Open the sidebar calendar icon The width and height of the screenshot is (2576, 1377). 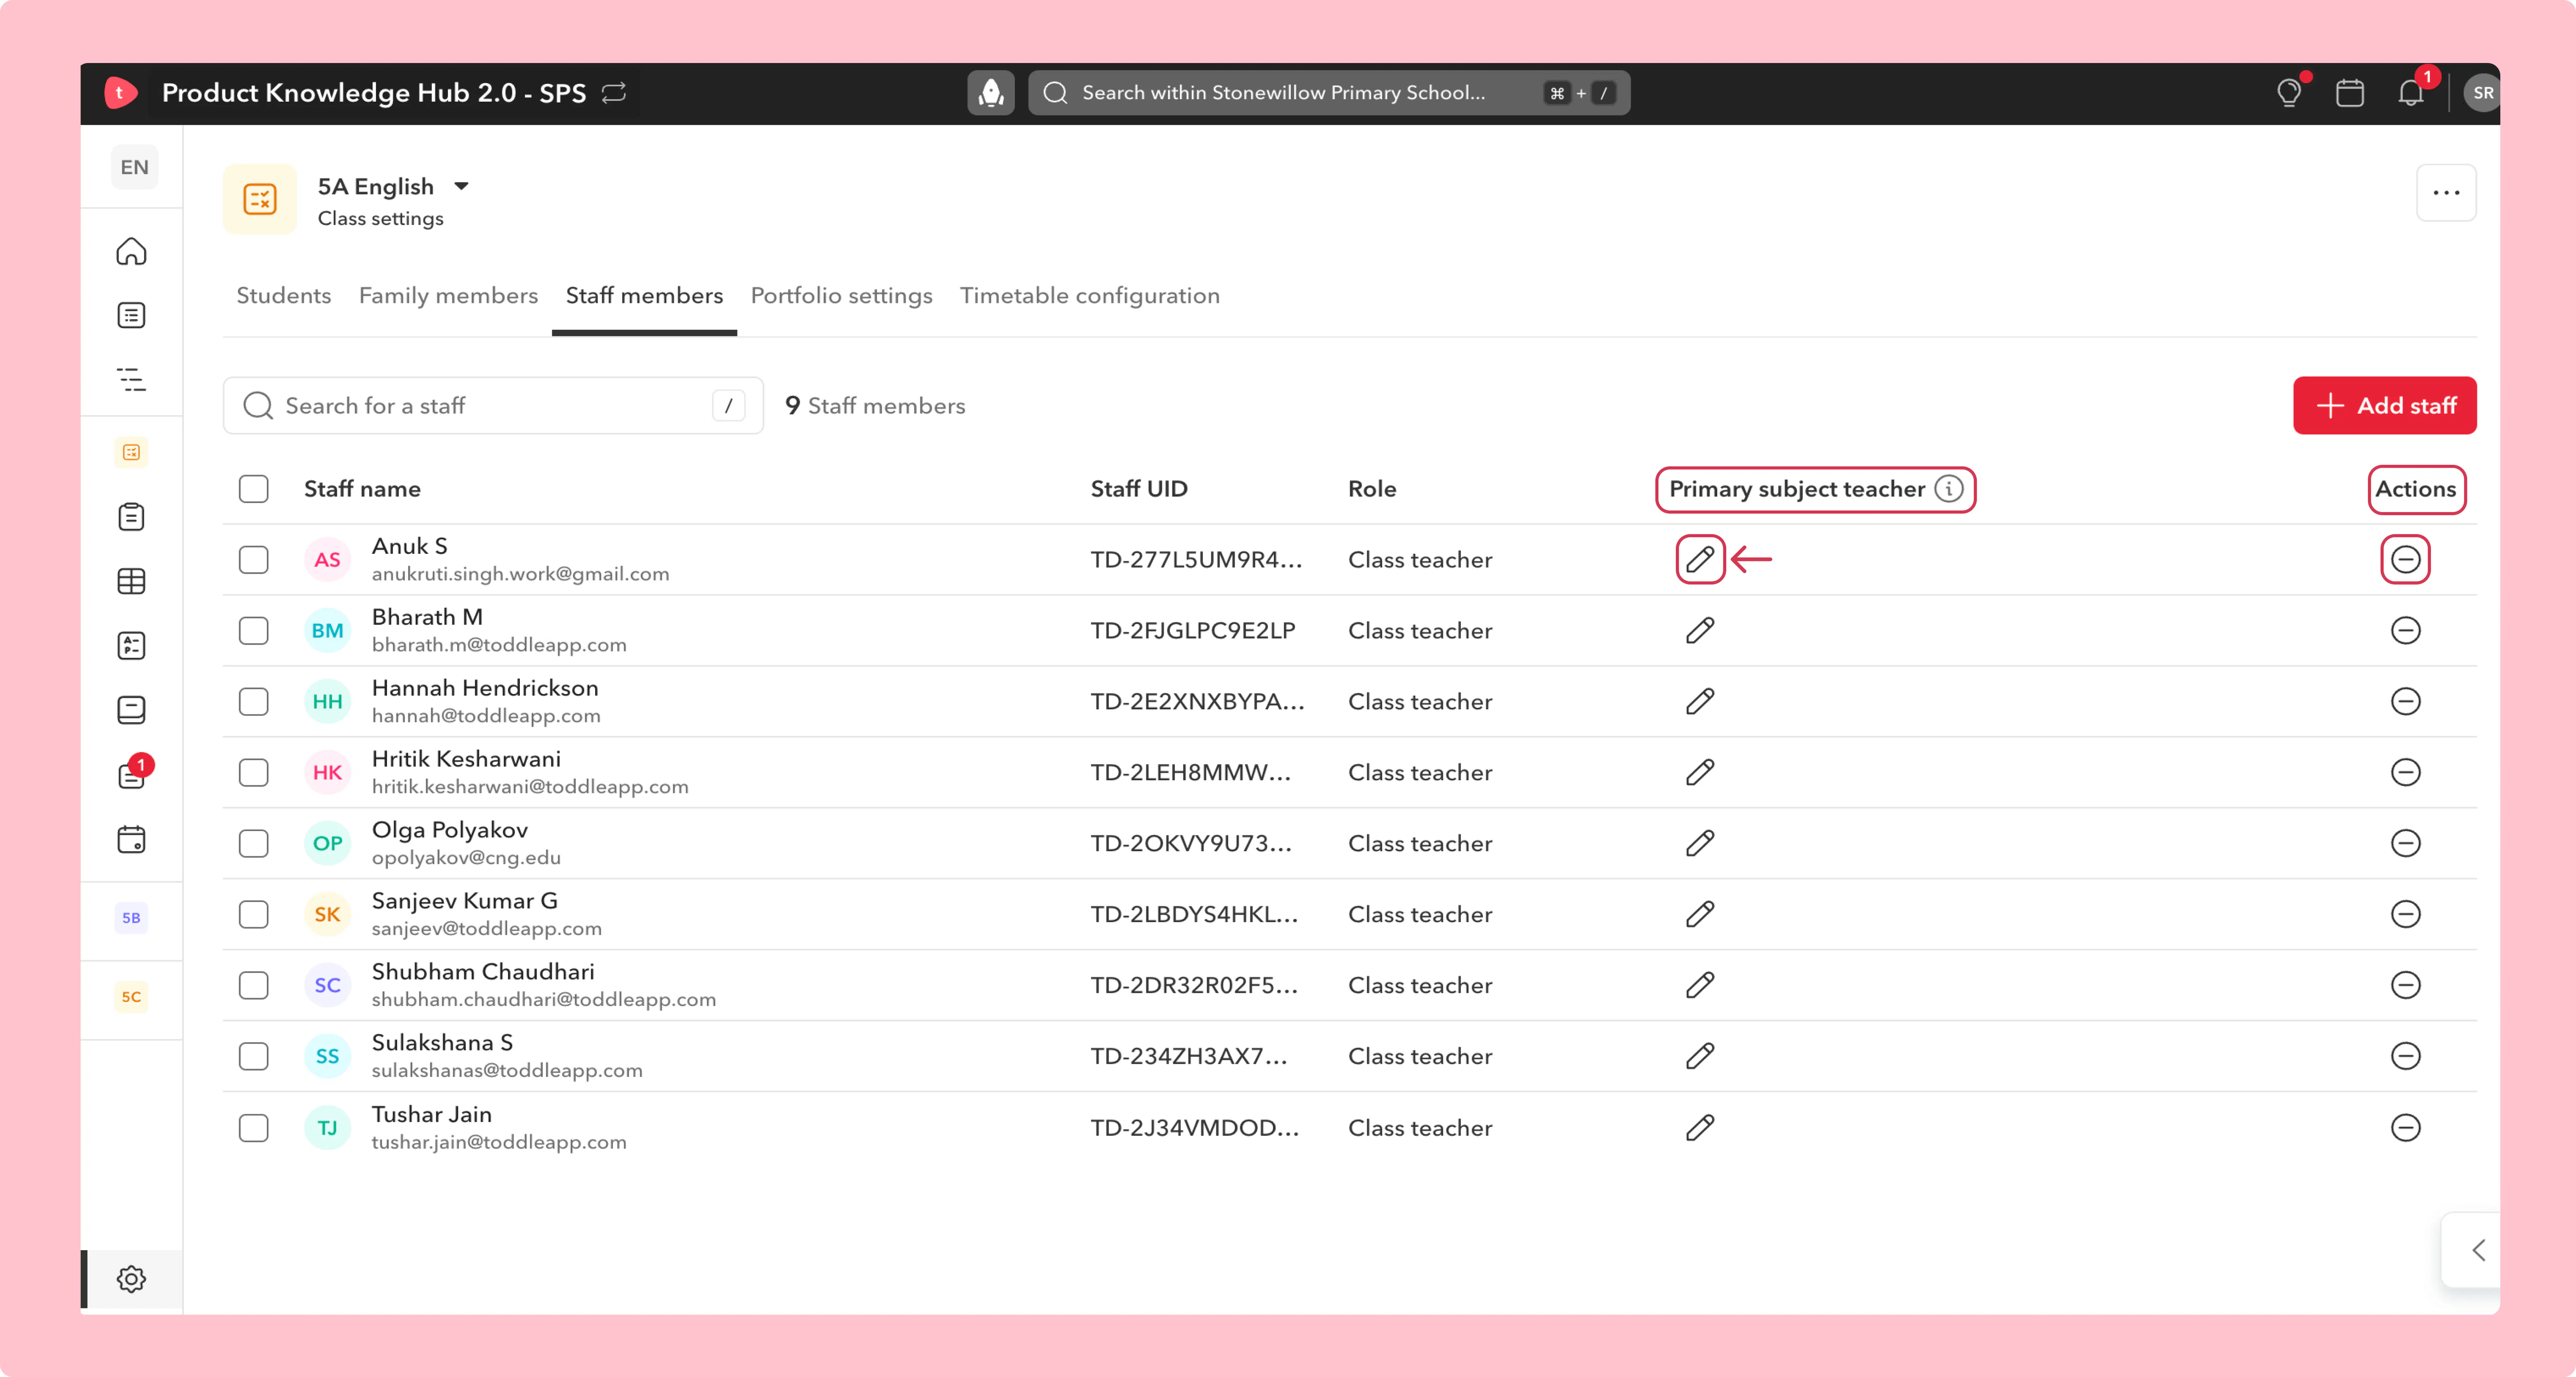pyautogui.click(x=131, y=839)
